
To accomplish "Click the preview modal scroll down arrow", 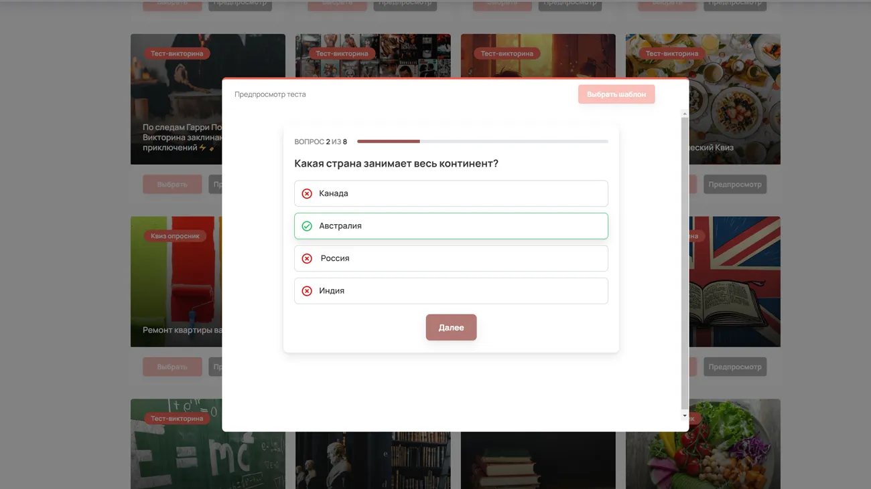I will (684, 416).
